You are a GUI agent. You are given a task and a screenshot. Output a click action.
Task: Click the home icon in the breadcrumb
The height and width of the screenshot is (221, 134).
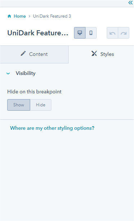9,16
